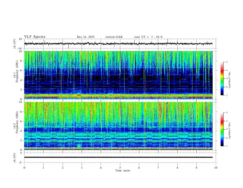The width and height of the screenshot is (243, 188).
Task: Click the ch.2 spectrogram panel
Action: [118, 126]
